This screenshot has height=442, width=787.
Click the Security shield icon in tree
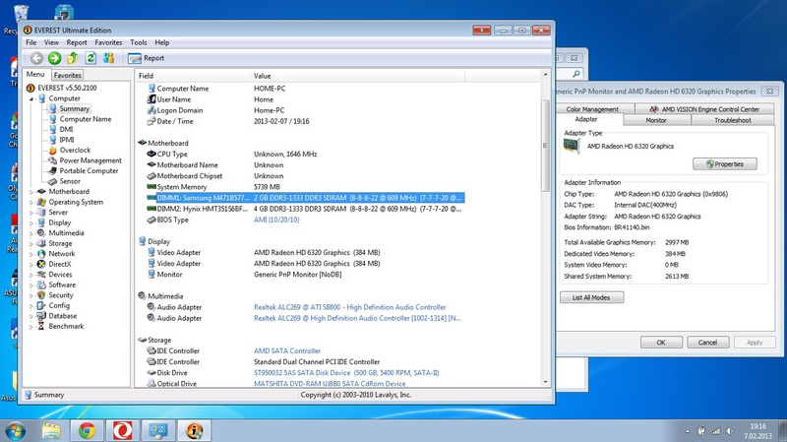[41, 295]
